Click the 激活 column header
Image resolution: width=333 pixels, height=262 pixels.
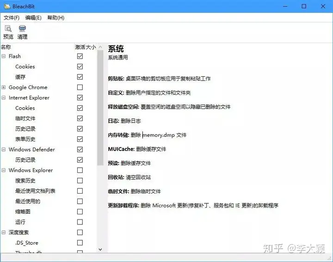coord(80,47)
